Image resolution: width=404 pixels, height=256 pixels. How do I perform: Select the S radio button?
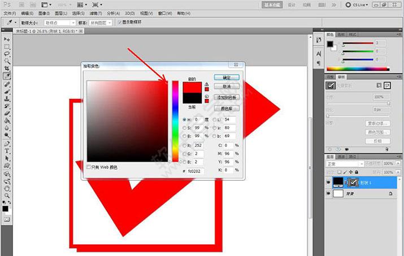[x=184, y=128]
